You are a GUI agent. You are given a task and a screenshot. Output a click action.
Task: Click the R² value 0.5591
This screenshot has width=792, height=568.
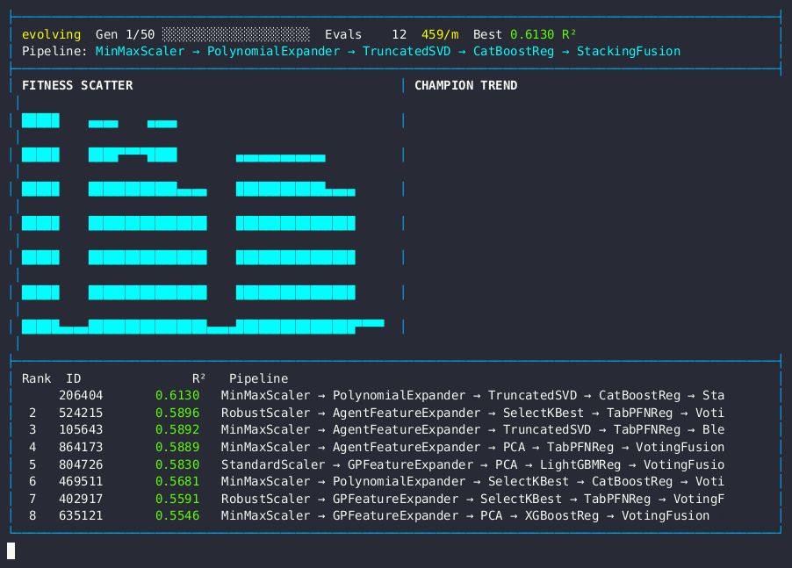point(177,499)
